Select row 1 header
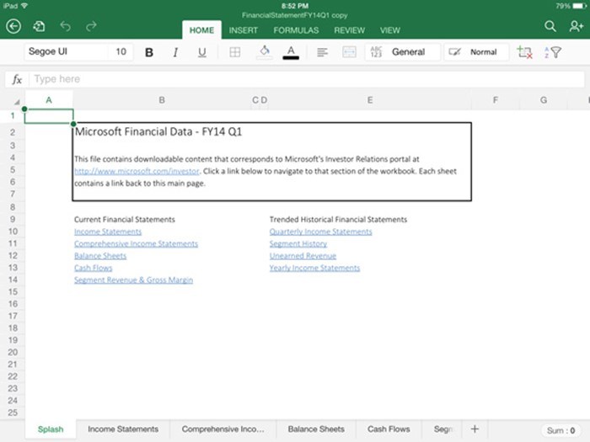The width and height of the screenshot is (590, 442). (x=13, y=116)
